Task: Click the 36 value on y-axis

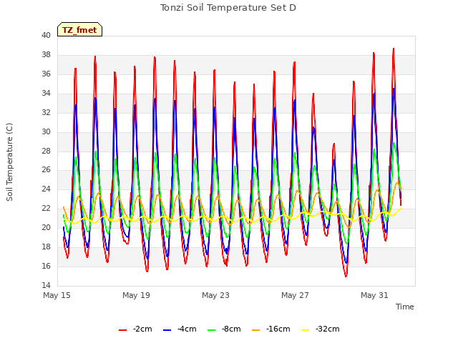Action: (x=46, y=74)
